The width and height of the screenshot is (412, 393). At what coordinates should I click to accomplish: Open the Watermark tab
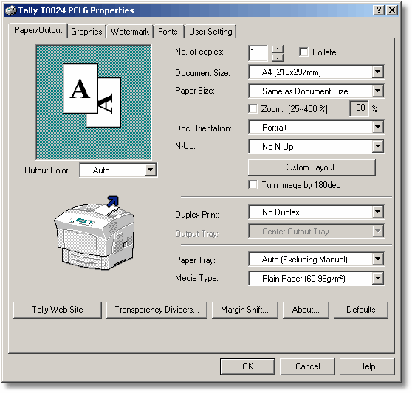[x=130, y=32]
